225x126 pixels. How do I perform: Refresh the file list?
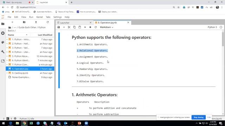(48, 22)
